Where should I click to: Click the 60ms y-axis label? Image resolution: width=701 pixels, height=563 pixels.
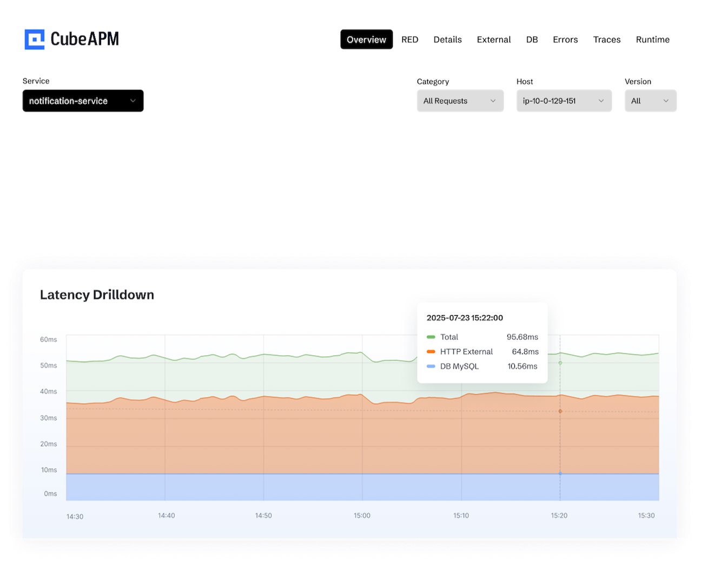click(48, 339)
